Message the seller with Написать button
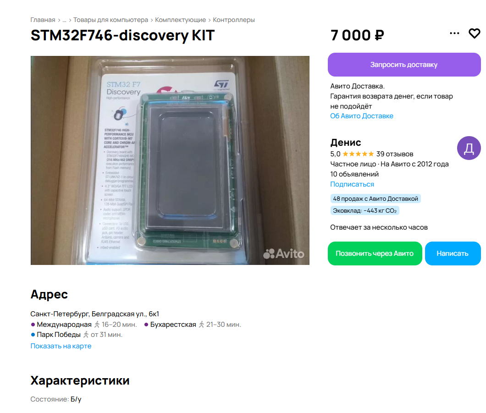This screenshot has width=486, height=413. pos(453,253)
